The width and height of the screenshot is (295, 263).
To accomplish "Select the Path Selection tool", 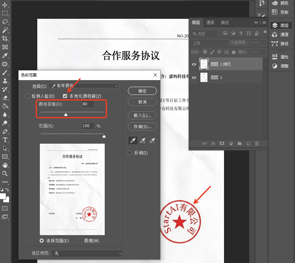I will [x=5, y=148].
